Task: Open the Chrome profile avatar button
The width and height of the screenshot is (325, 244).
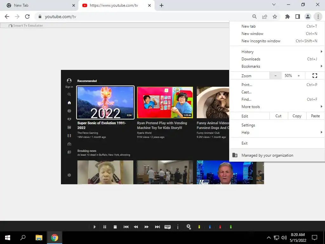Action: coord(308,17)
